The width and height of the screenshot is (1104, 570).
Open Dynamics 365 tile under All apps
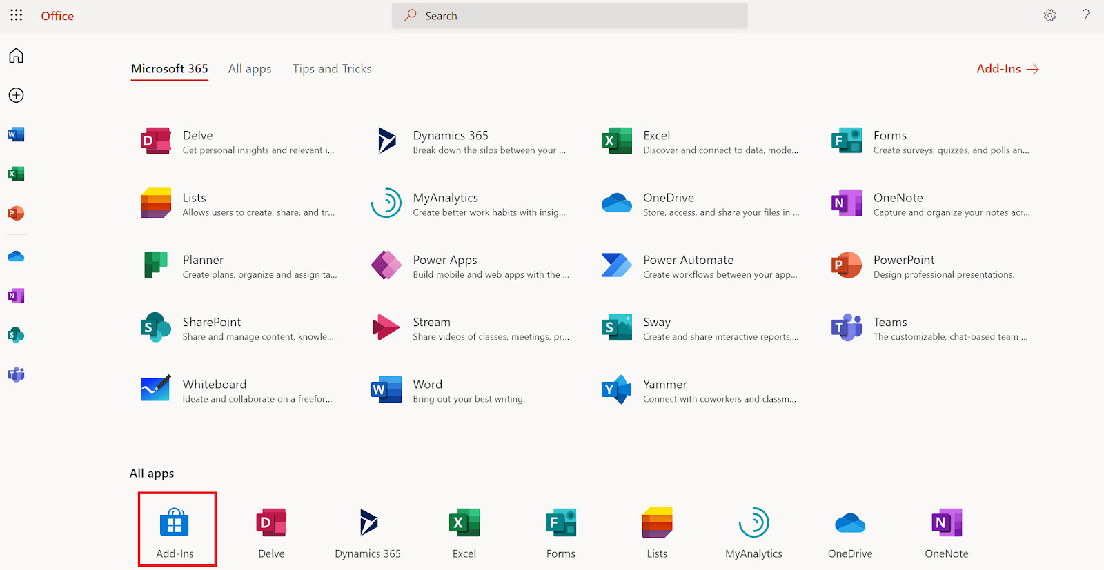(368, 533)
